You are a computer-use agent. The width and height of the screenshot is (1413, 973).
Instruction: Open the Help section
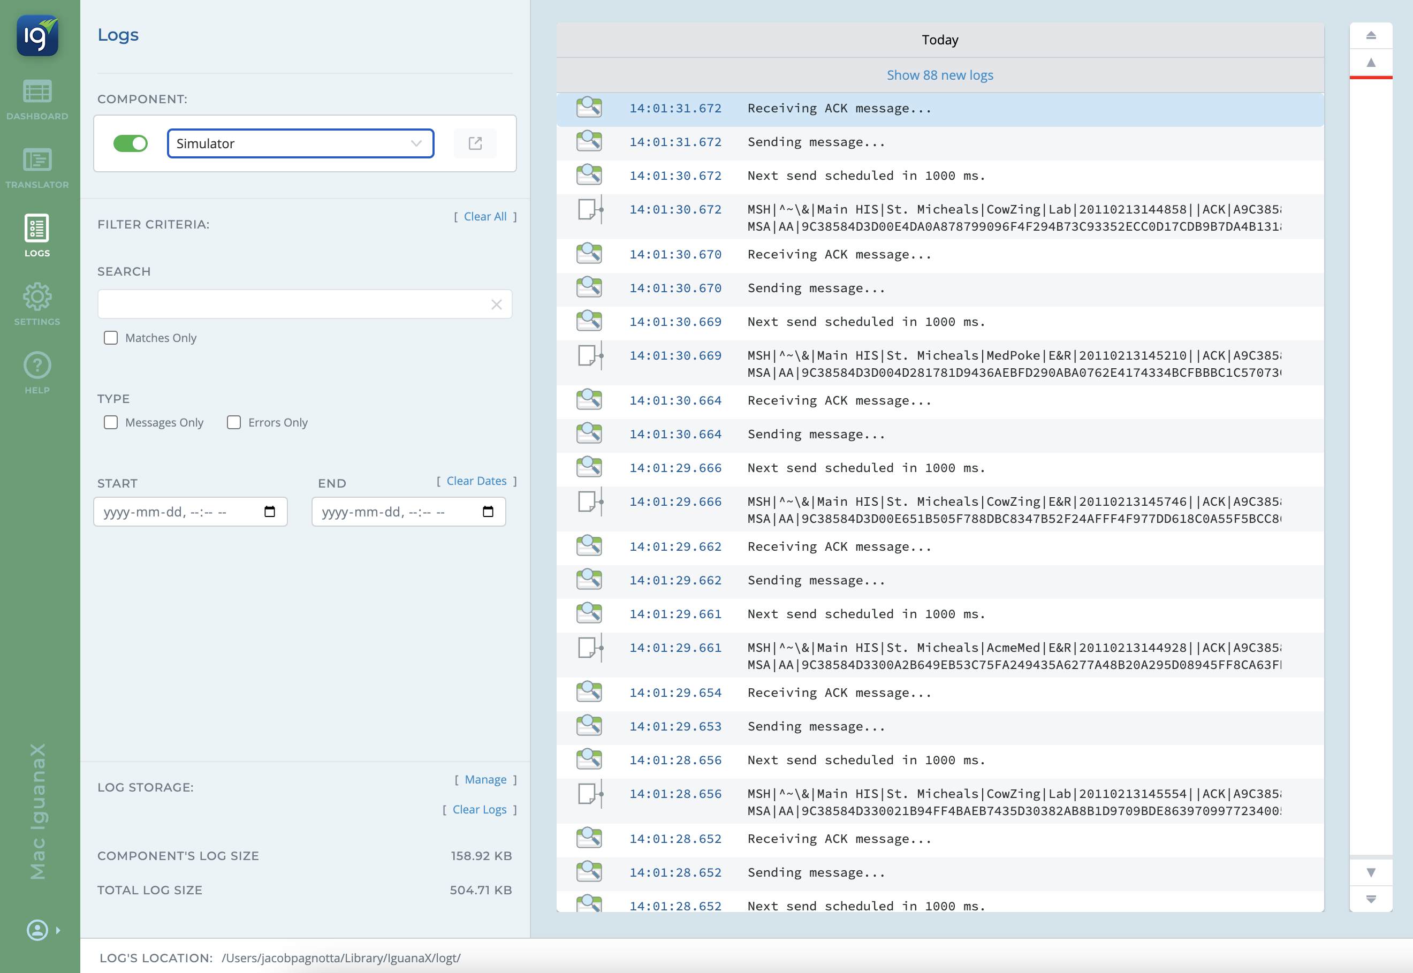click(37, 373)
